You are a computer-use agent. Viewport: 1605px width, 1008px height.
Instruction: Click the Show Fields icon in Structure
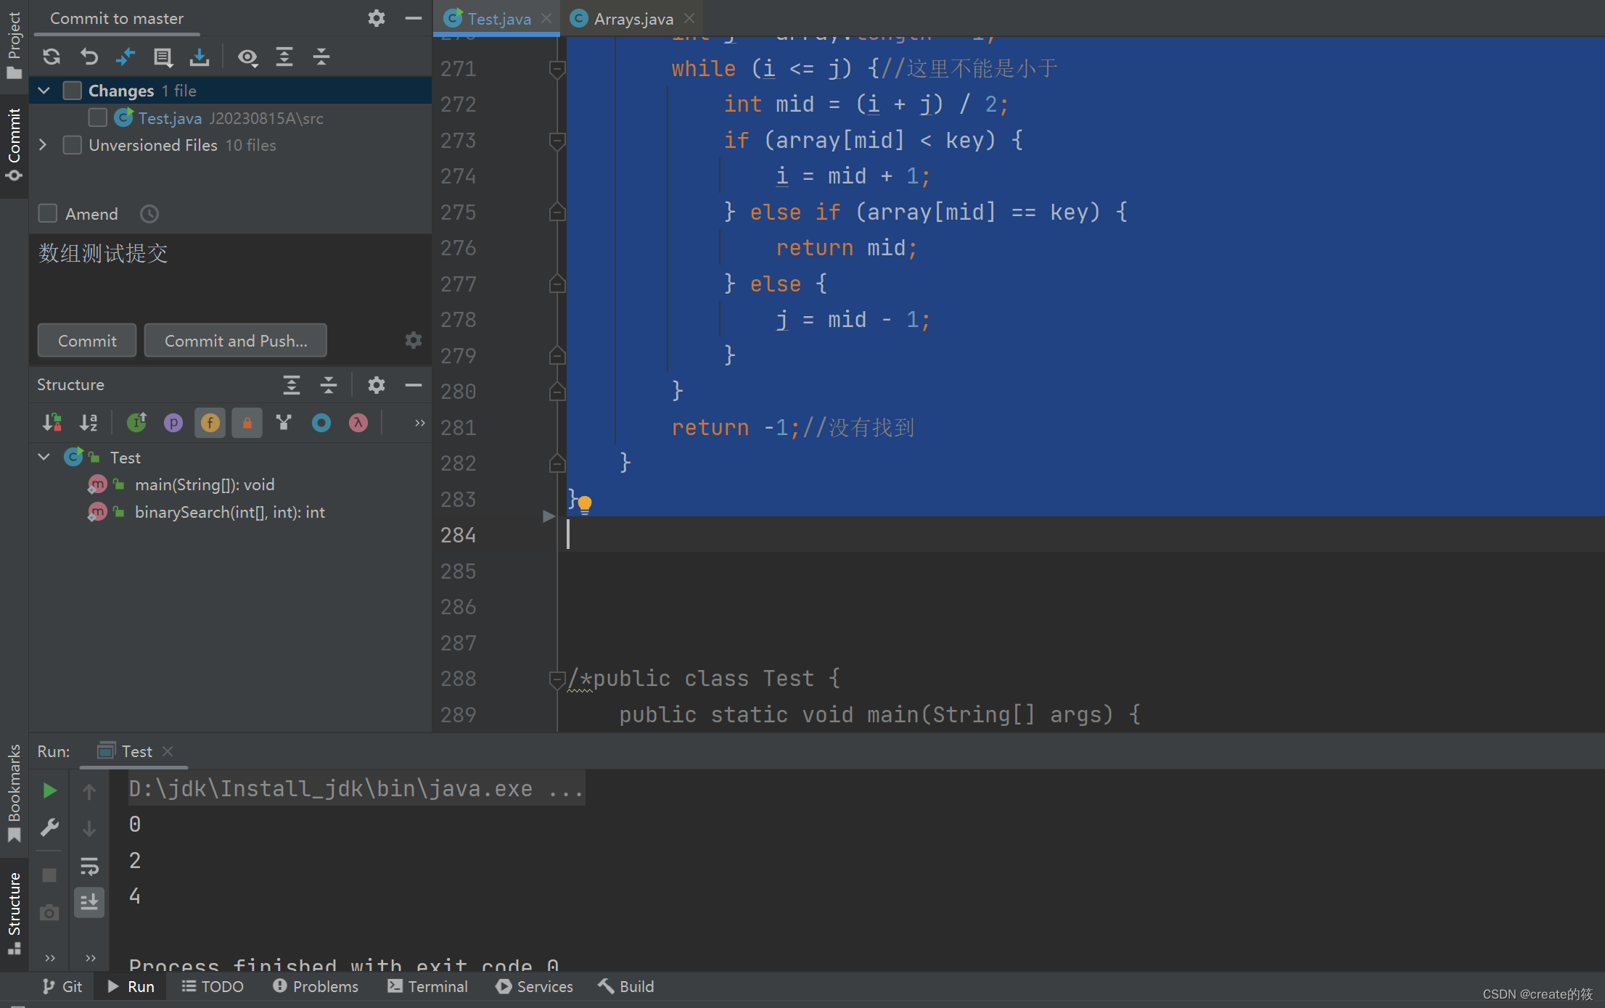tap(210, 423)
